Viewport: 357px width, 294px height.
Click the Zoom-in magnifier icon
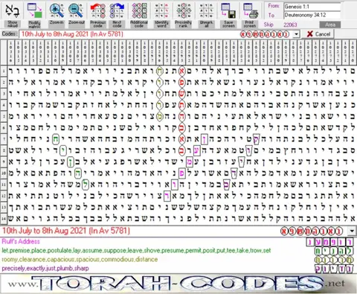point(57,10)
